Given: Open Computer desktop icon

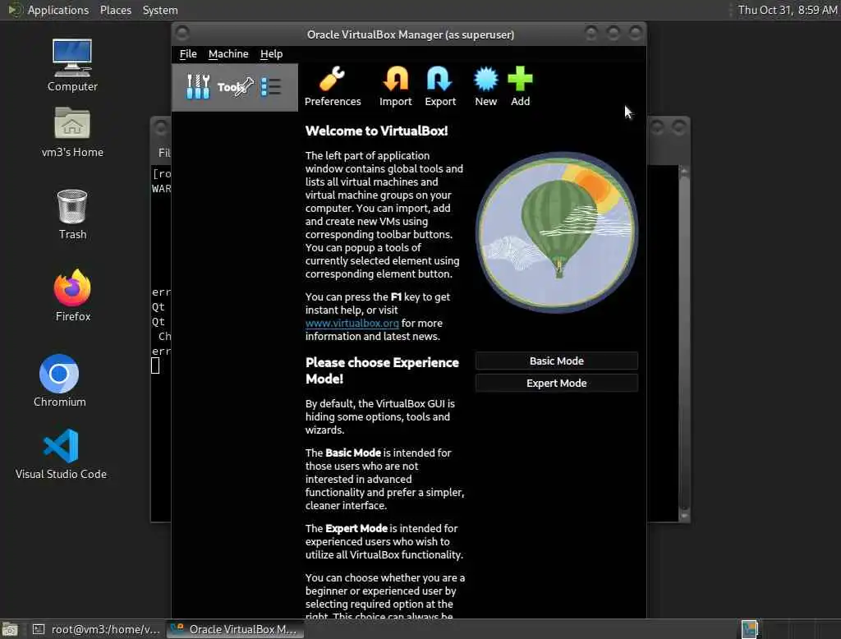Looking at the screenshot, I should click(x=72, y=66).
